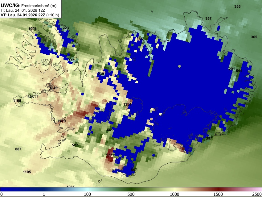Click the value label 625

(31, 97)
